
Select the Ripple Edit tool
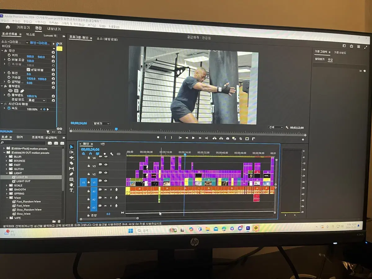(72, 157)
